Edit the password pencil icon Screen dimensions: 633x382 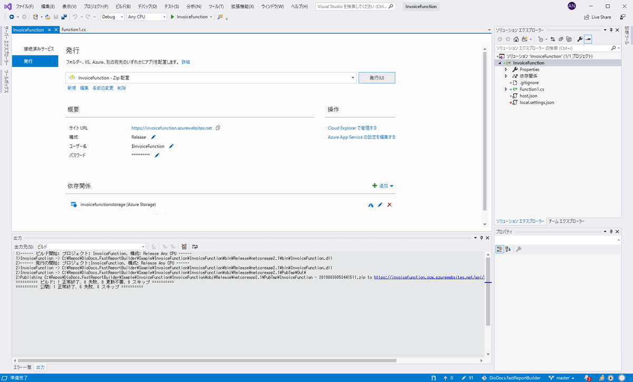[157, 155]
